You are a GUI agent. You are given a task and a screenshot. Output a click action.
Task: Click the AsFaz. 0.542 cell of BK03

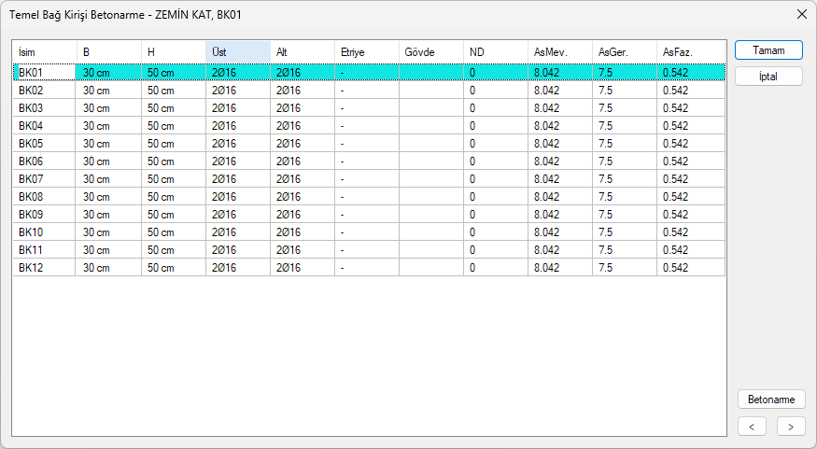(691, 108)
